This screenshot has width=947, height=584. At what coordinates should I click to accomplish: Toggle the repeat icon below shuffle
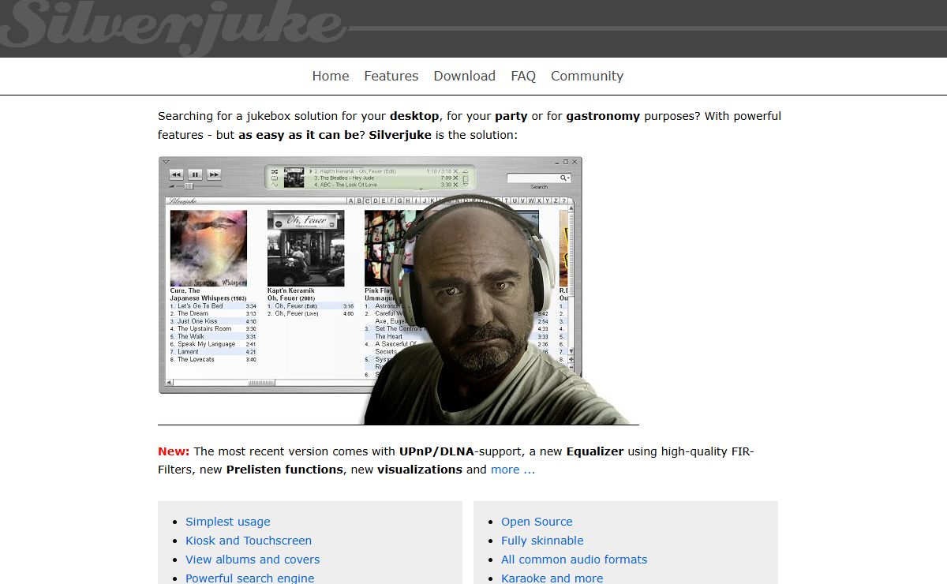(x=275, y=178)
